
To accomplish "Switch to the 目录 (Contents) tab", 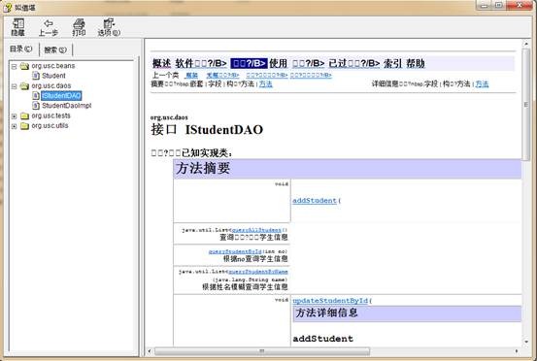I will (21, 49).
